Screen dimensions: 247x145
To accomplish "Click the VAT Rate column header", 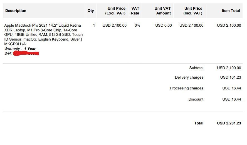I will (135, 11).
